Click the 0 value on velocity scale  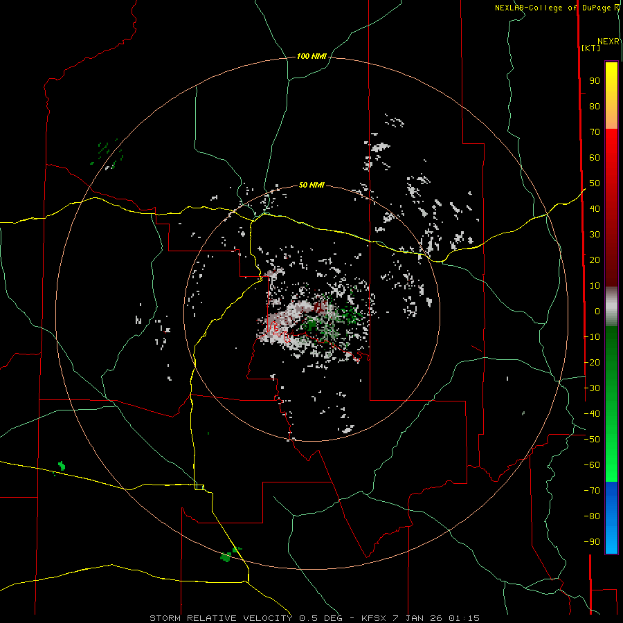(x=597, y=311)
